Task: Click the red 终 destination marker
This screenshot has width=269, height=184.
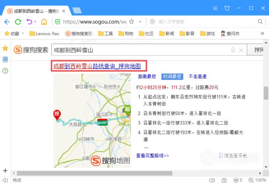Action: [57, 115]
